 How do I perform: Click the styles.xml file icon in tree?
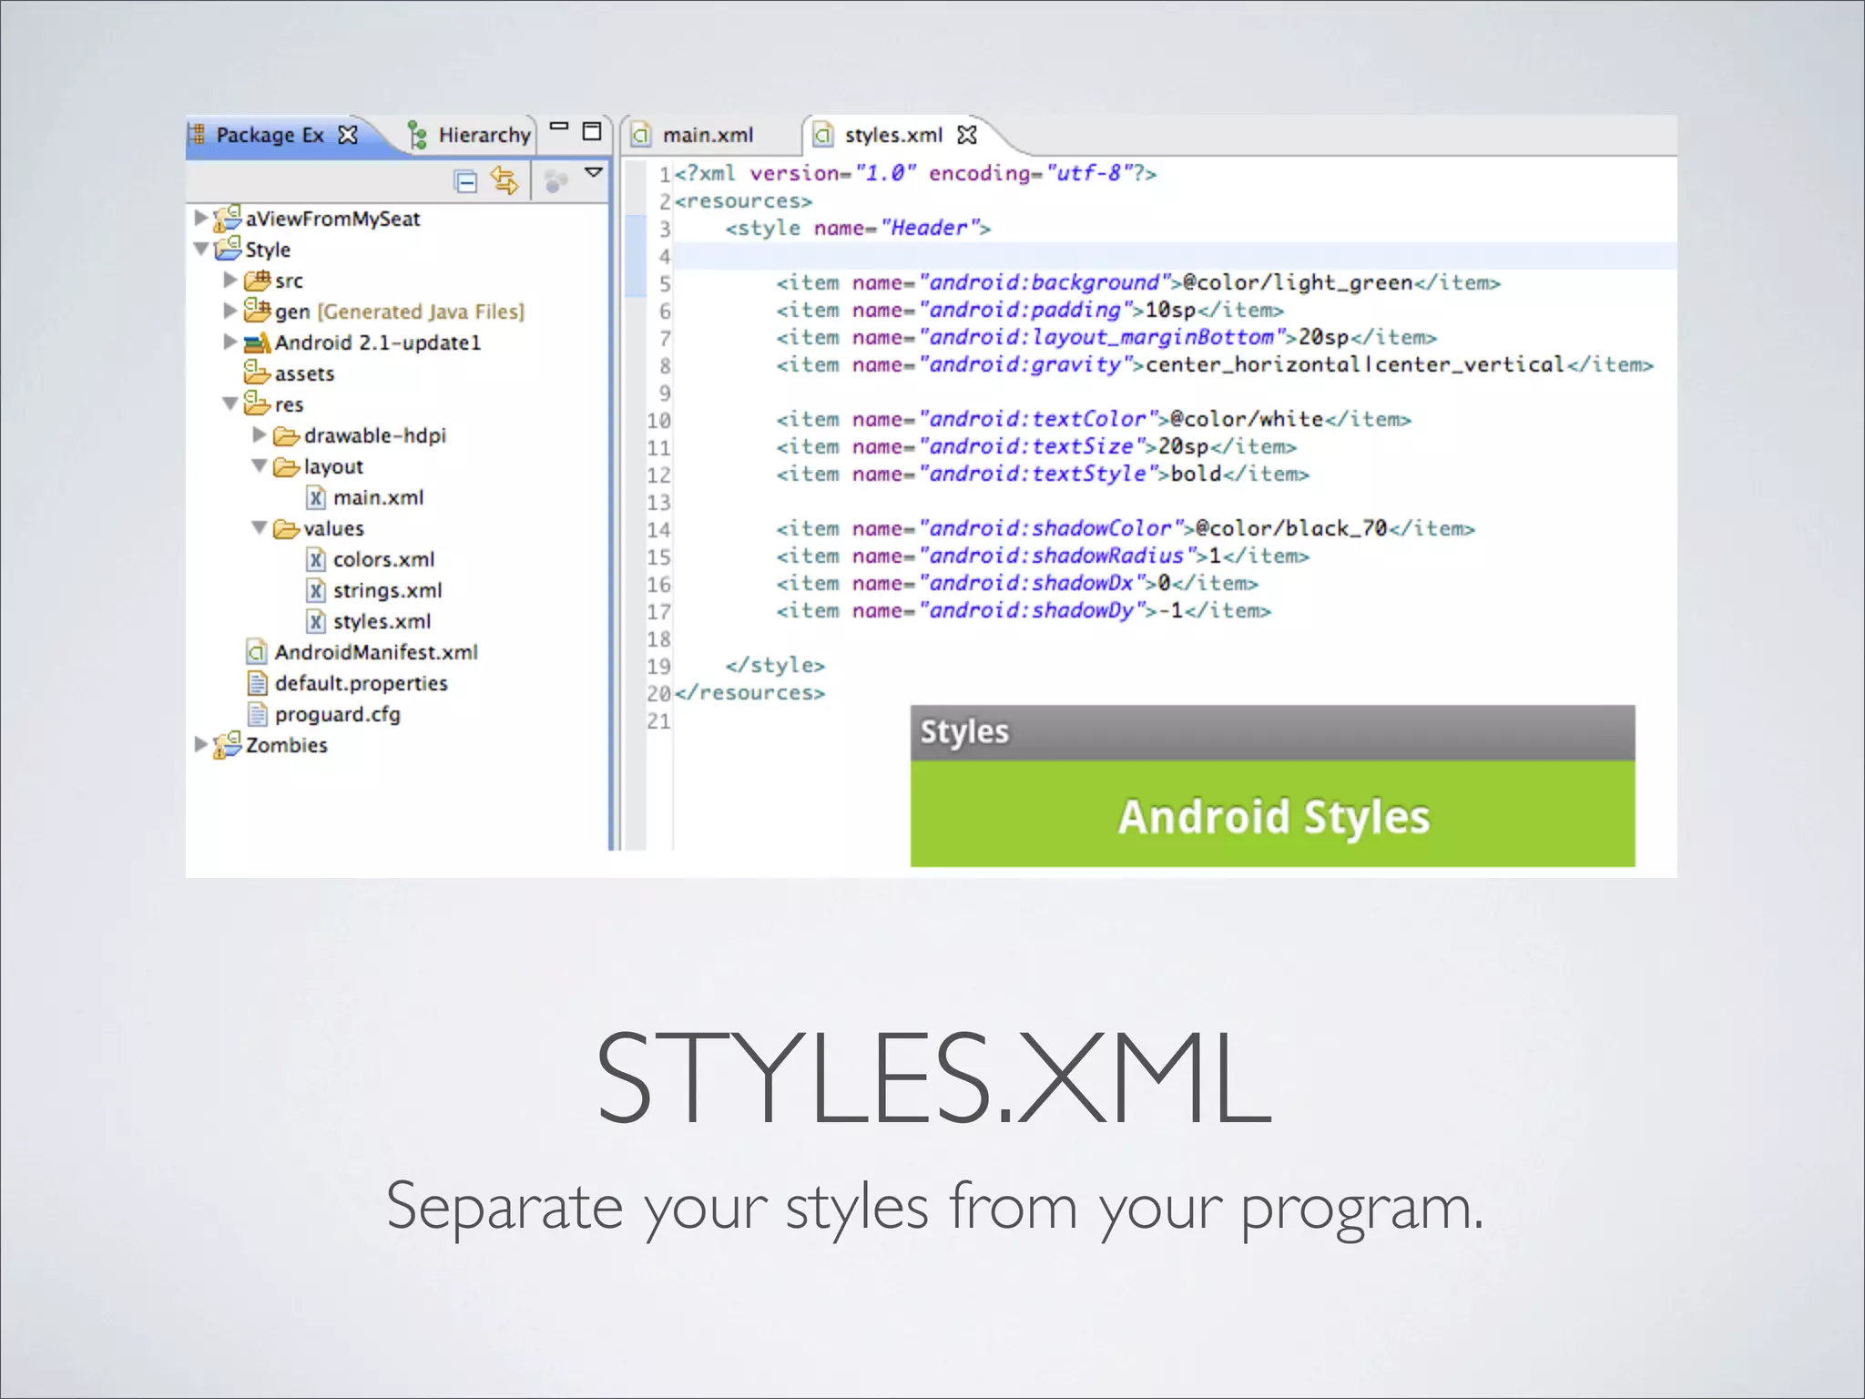(x=315, y=621)
